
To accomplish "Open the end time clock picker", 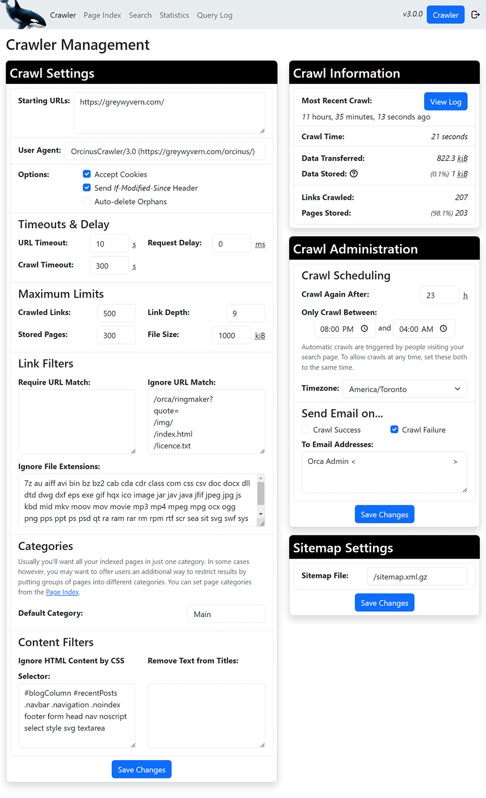I will [x=443, y=329].
